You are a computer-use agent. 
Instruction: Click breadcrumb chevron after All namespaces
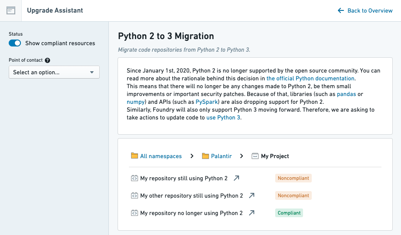(x=192, y=156)
